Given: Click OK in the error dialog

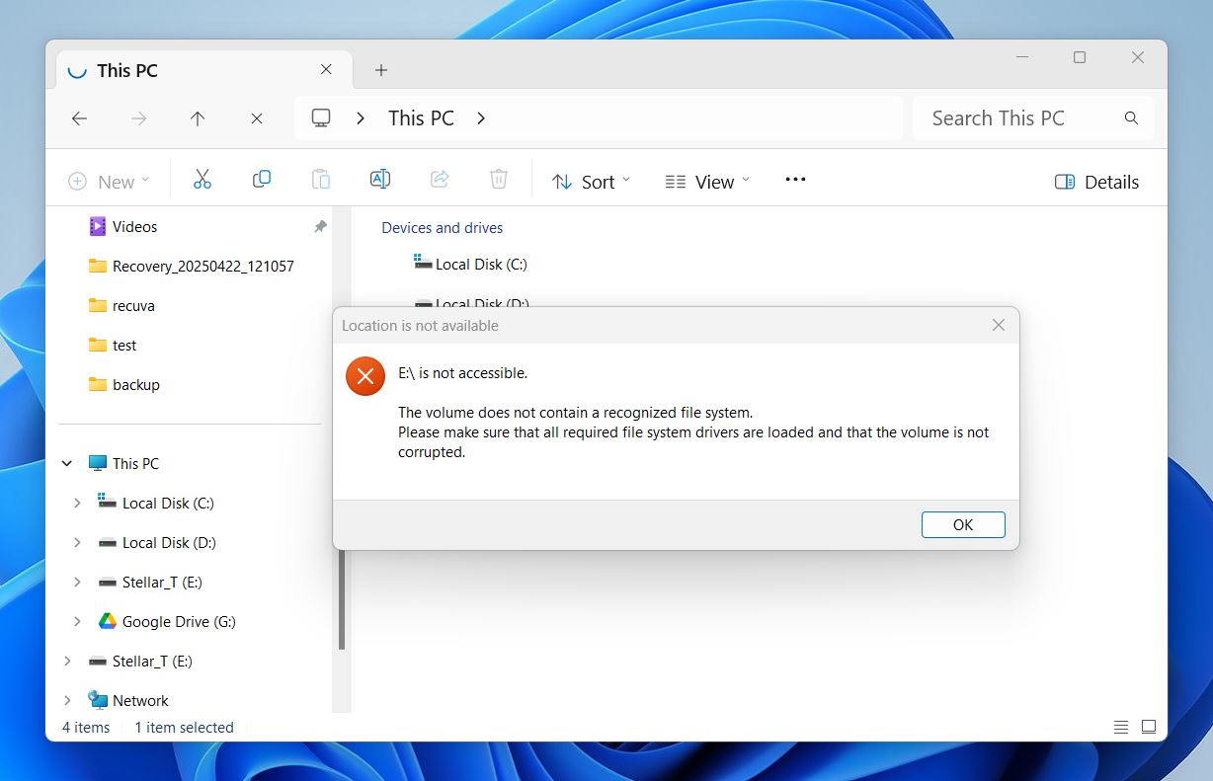Looking at the screenshot, I should [962, 525].
